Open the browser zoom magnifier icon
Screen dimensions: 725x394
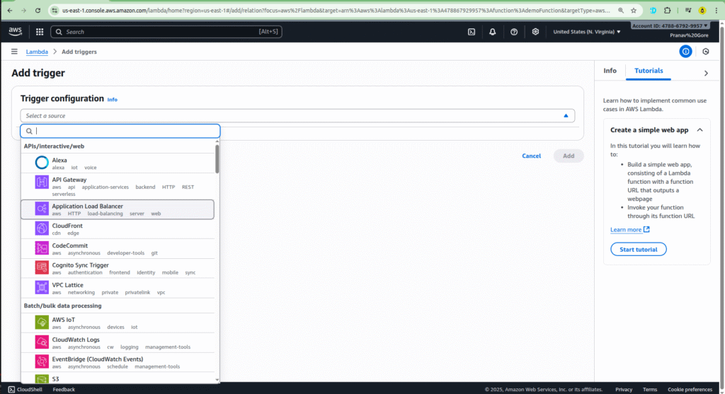621,10
